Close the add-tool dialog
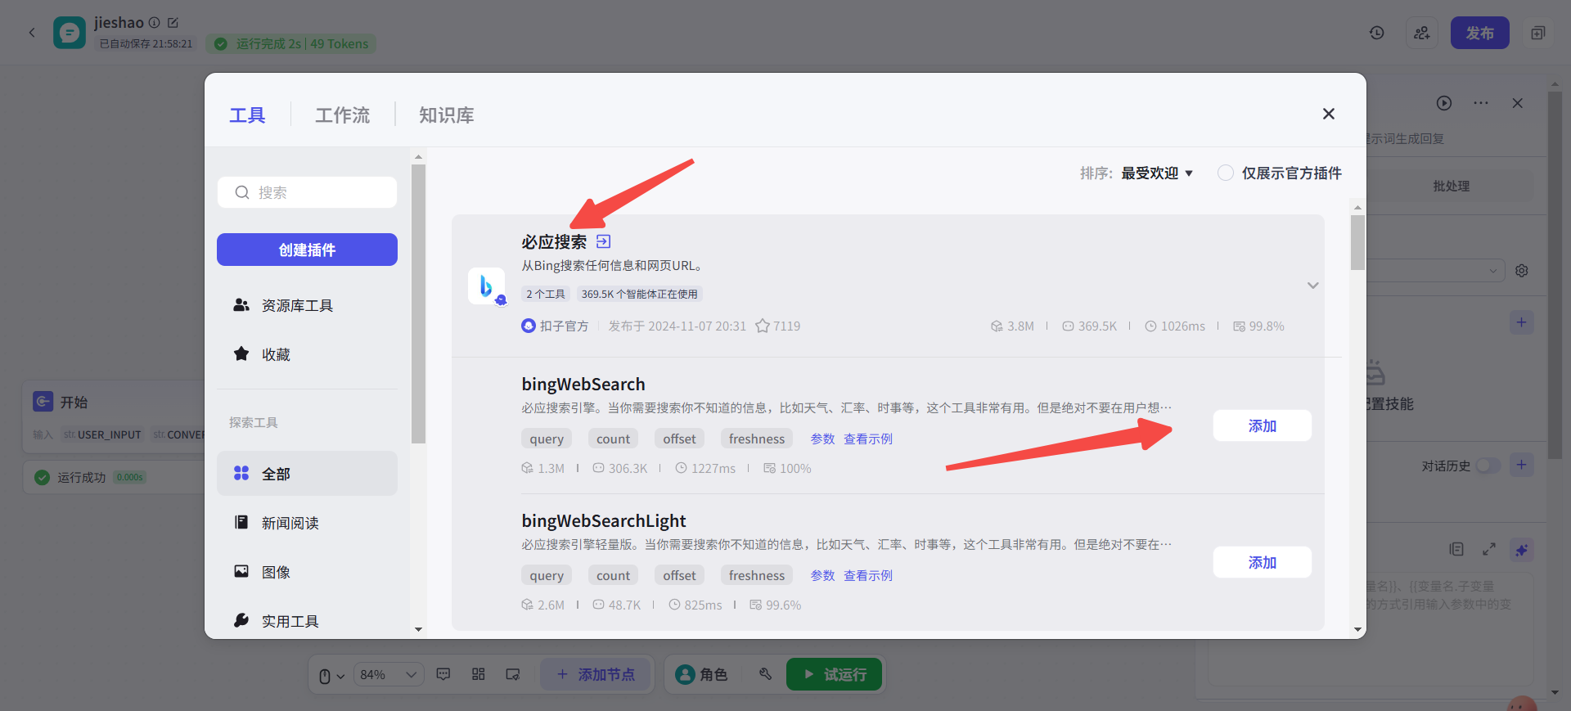 click(x=1329, y=114)
